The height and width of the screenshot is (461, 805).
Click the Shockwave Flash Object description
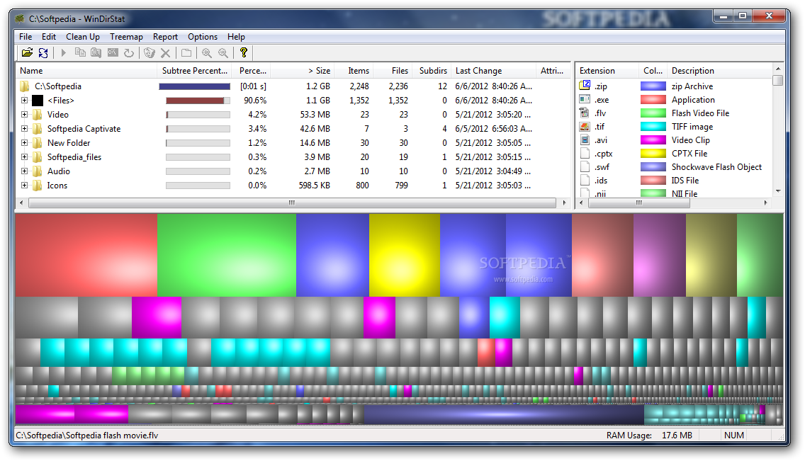point(716,166)
